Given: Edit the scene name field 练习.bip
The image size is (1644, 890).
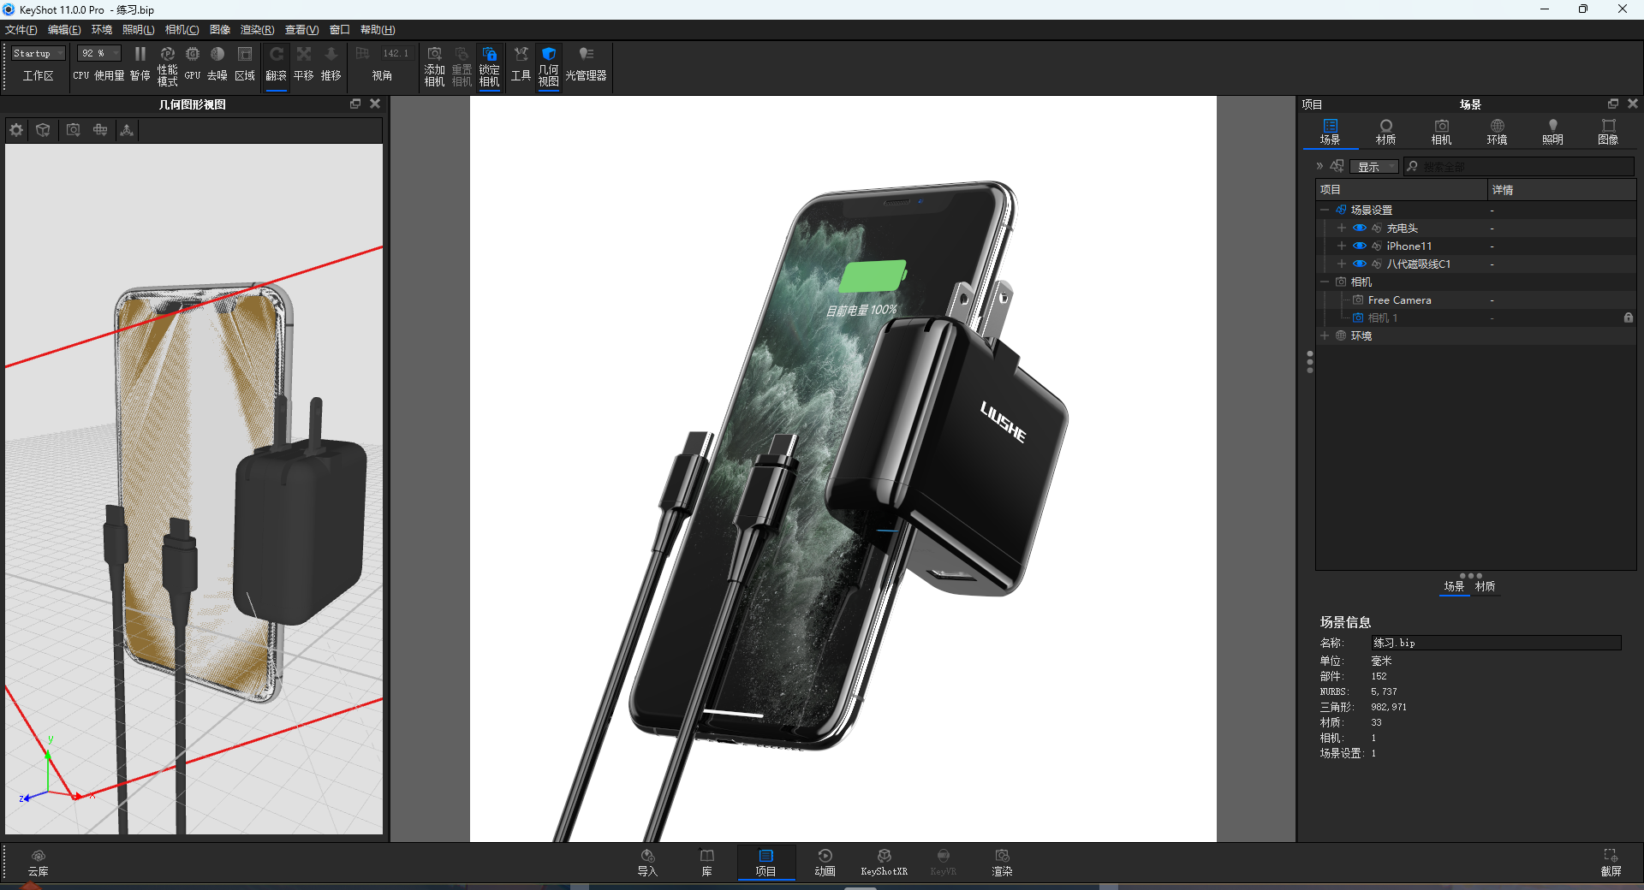Looking at the screenshot, I should point(1496,643).
